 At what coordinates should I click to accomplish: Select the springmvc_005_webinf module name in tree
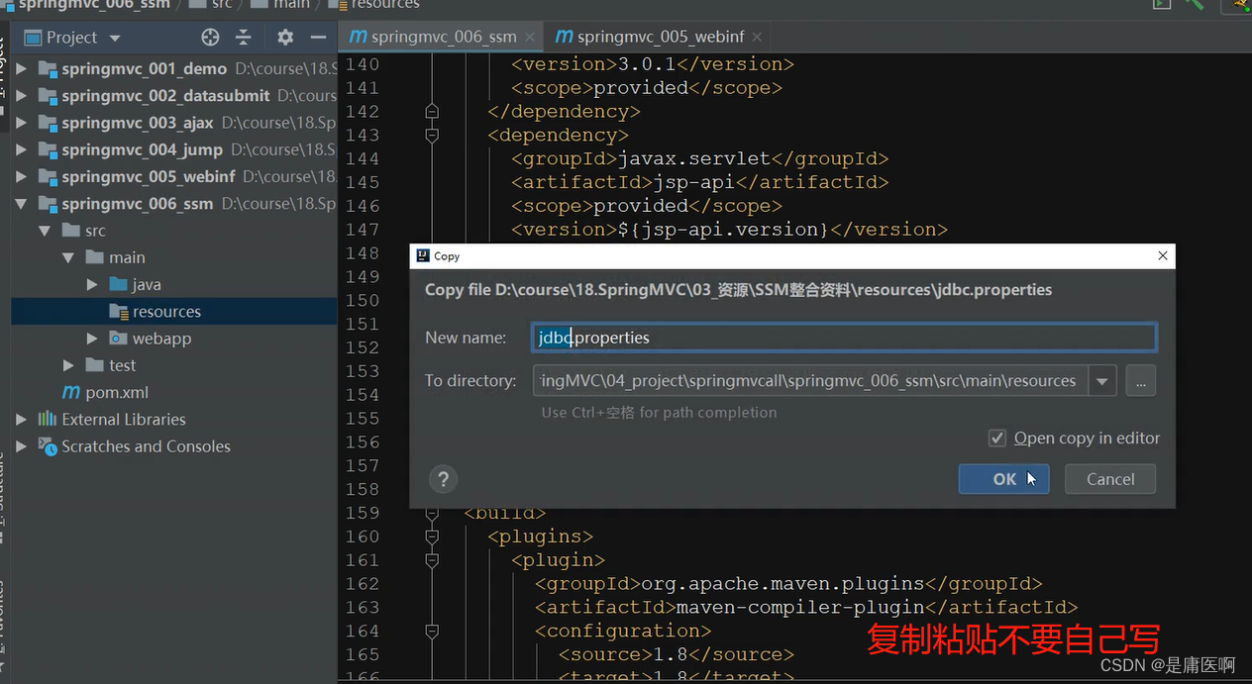(149, 176)
